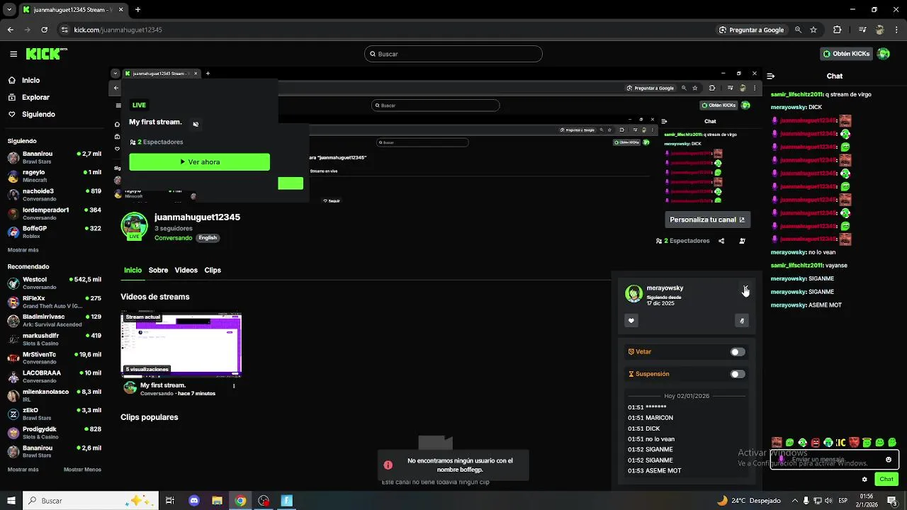Switch to the Inicio channel tab beside Sobre

click(133, 270)
